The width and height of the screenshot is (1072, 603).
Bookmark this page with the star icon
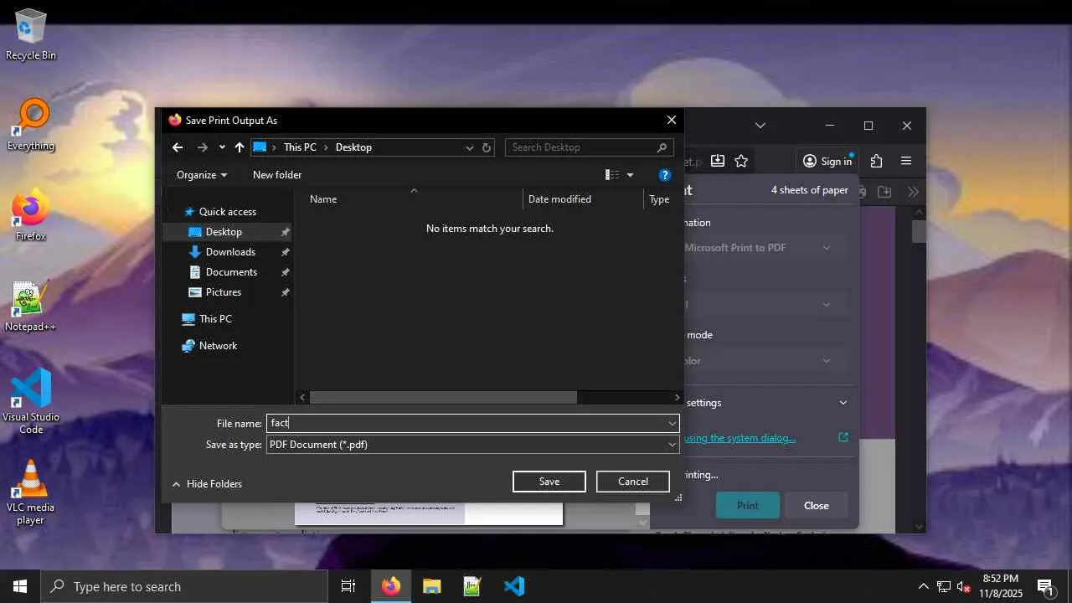click(741, 161)
